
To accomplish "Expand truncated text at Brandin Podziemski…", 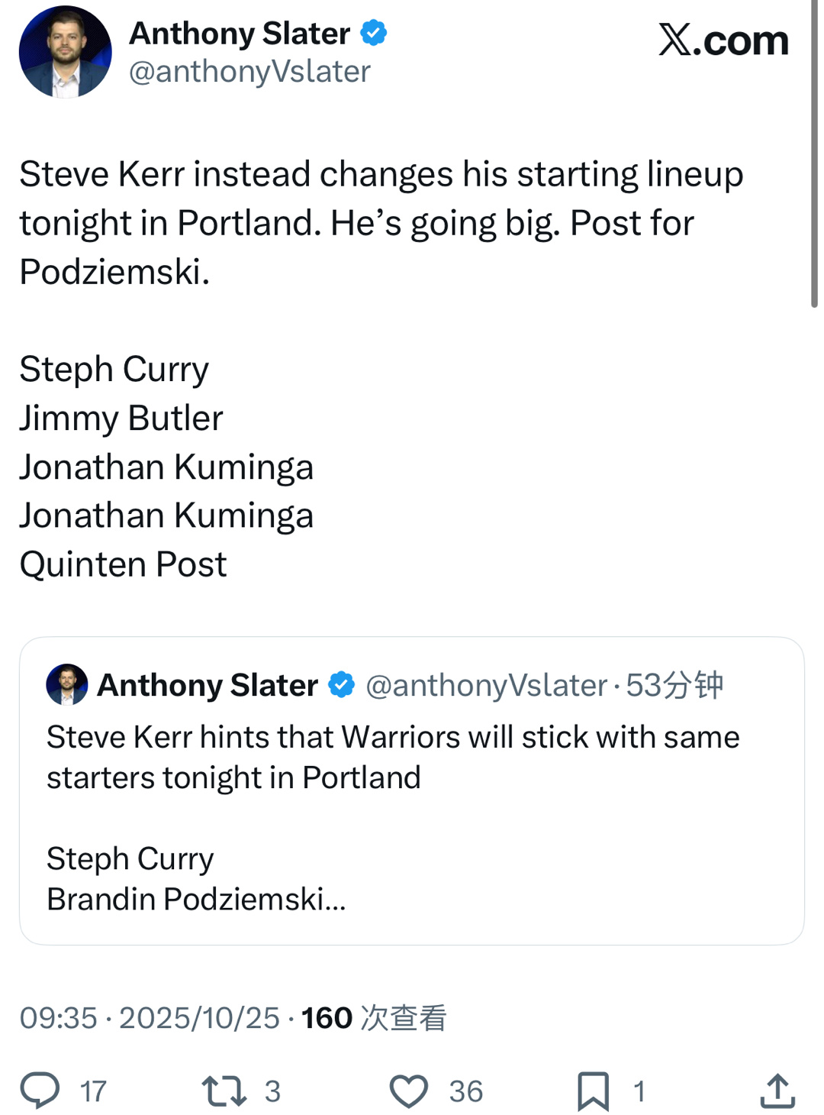I will (x=196, y=899).
